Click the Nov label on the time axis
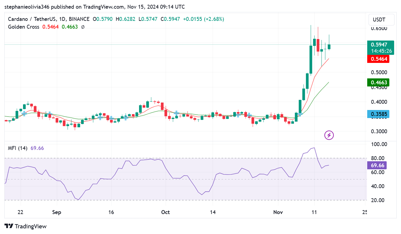The height and width of the screenshot is (234, 401). point(278,212)
